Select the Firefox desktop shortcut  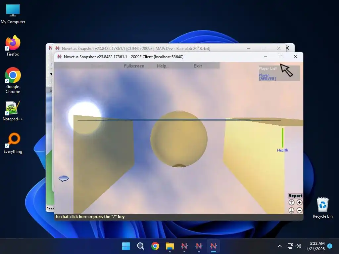(13, 46)
